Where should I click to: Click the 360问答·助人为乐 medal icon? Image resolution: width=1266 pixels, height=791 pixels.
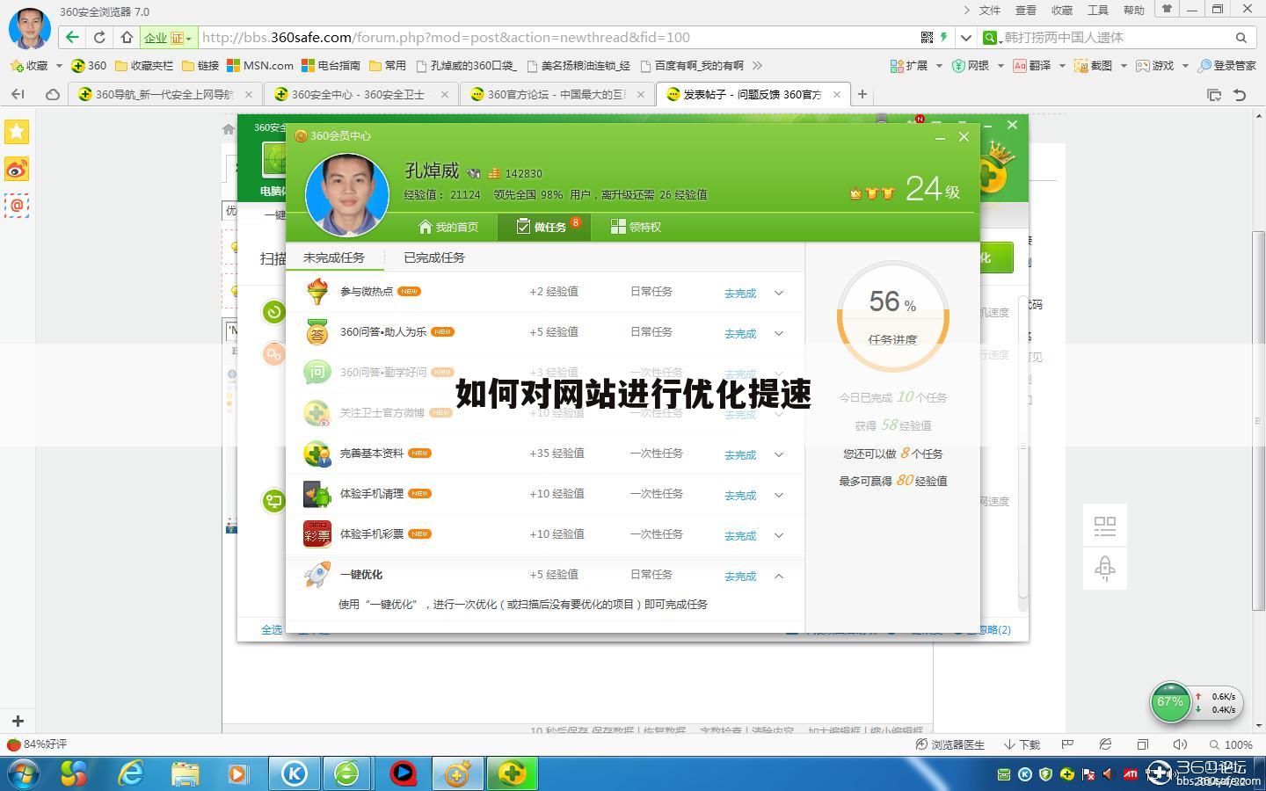(x=317, y=332)
